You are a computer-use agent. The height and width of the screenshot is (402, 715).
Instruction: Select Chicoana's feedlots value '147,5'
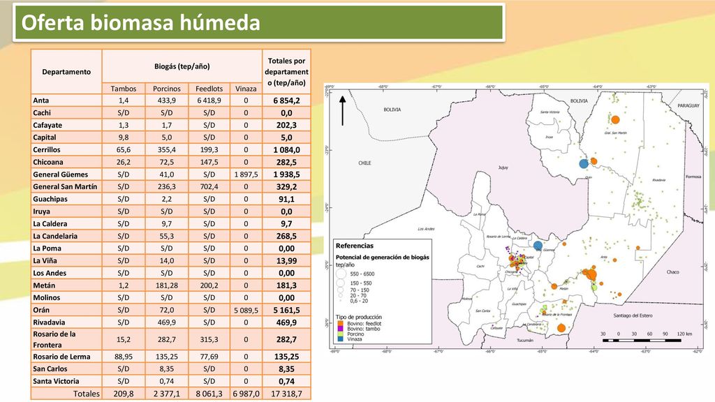(x=209, y=162)
